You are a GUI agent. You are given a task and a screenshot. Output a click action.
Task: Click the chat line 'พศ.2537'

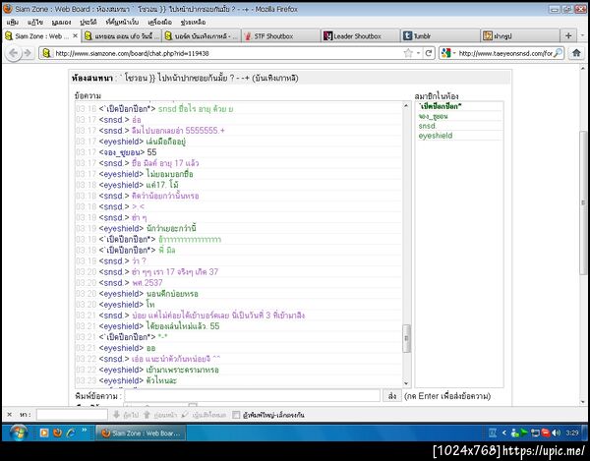pyautogui.click(x=147, y=282)
